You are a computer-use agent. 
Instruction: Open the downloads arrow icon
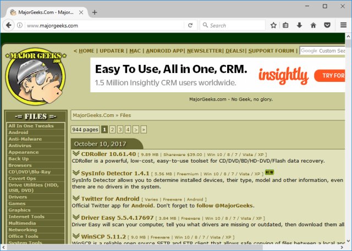(x=300, y=25)
